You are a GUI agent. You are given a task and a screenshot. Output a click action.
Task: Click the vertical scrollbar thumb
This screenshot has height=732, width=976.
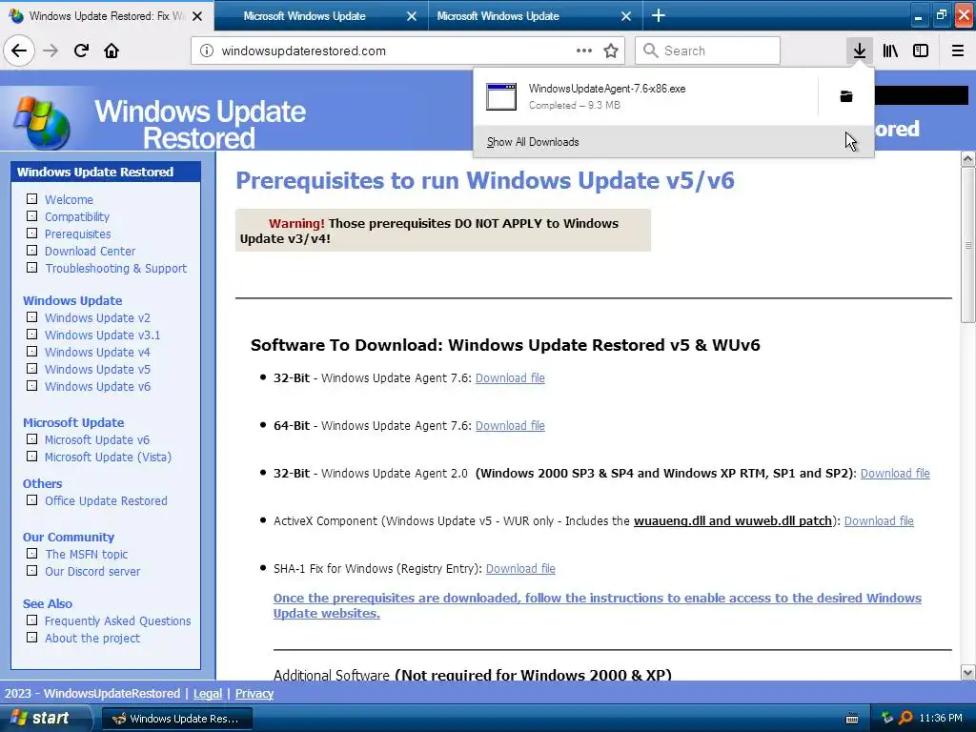[967, 245]
